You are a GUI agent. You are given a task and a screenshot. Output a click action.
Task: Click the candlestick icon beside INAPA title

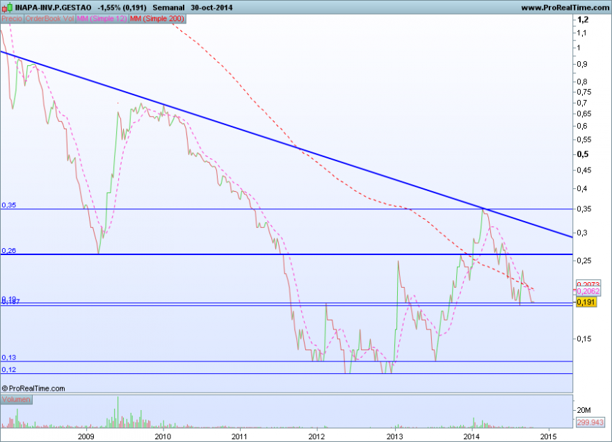click(x=7, y=8)
